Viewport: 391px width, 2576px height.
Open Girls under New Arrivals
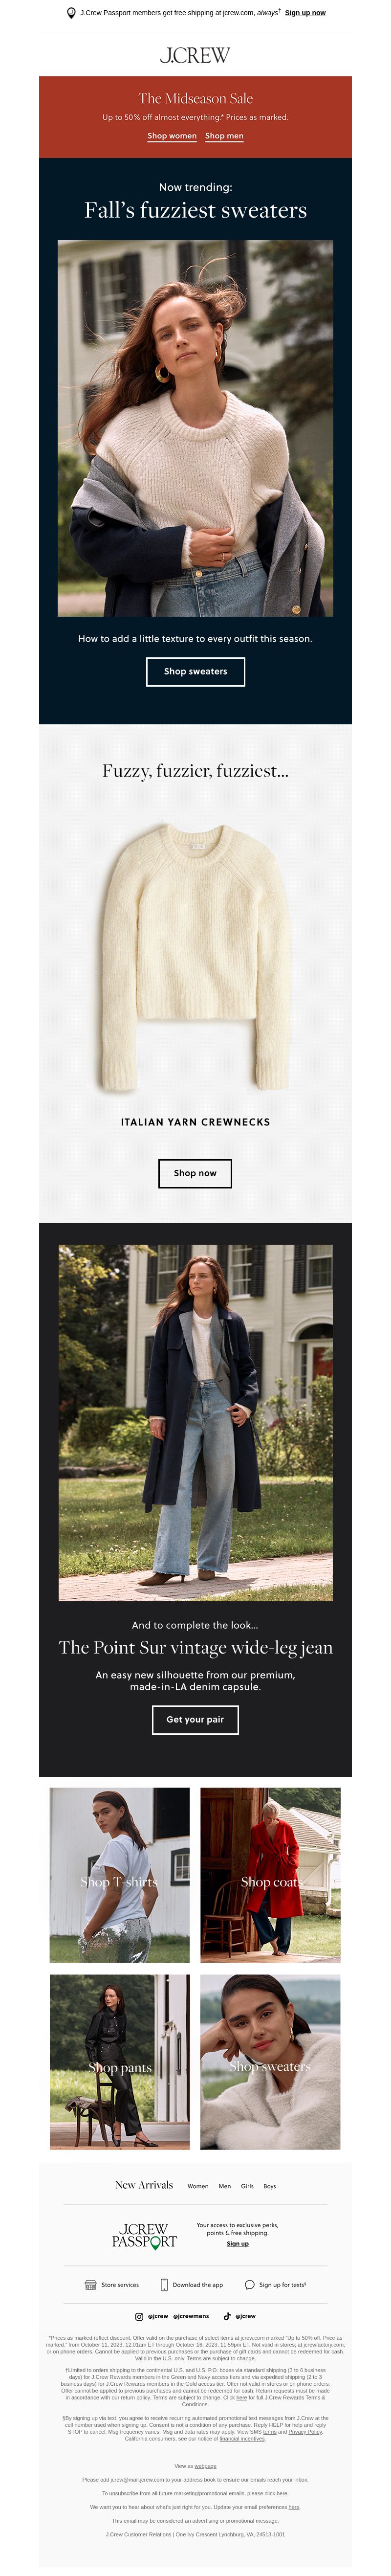click(247, 2186)
